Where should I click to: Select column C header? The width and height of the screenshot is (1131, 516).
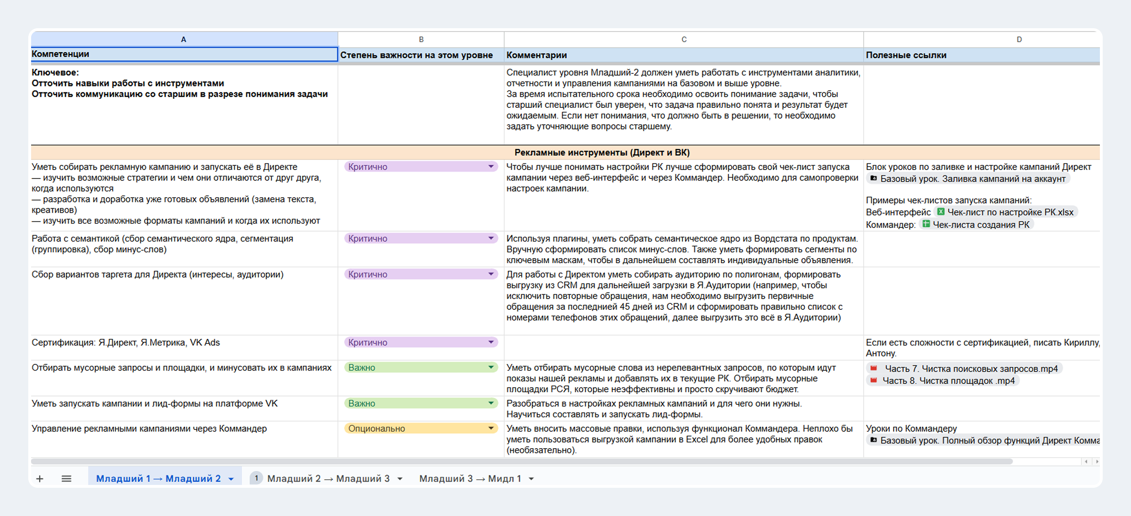pos(683,40)
